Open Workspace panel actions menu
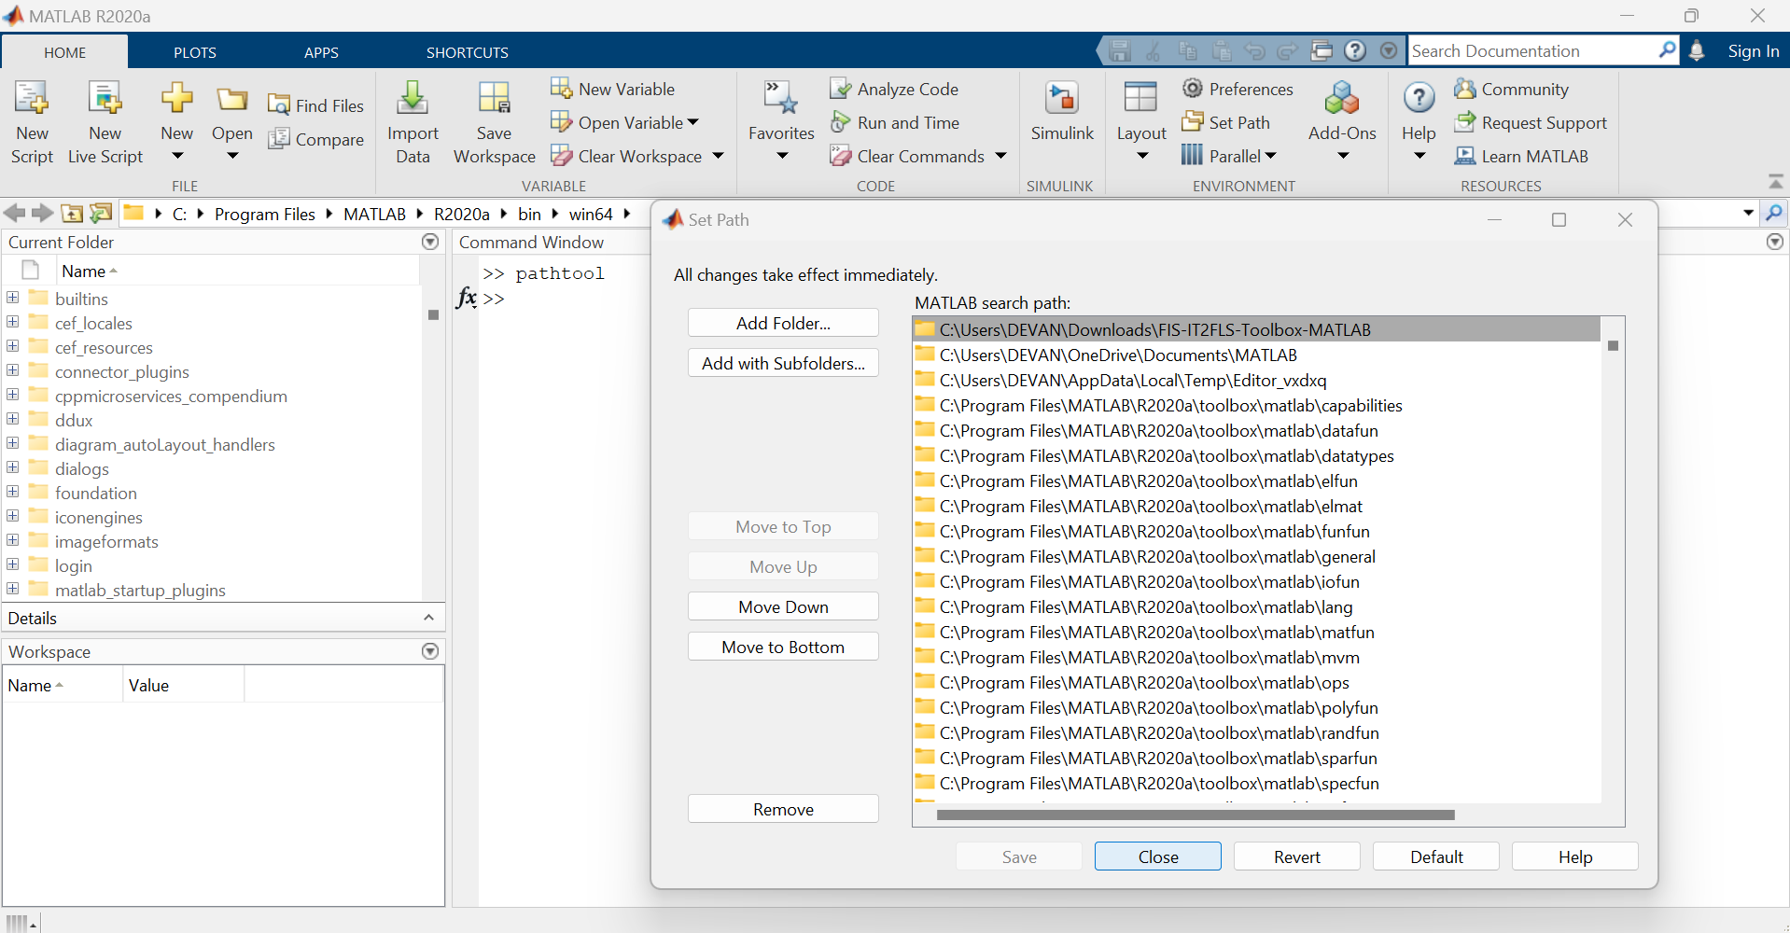 [430, 651]
